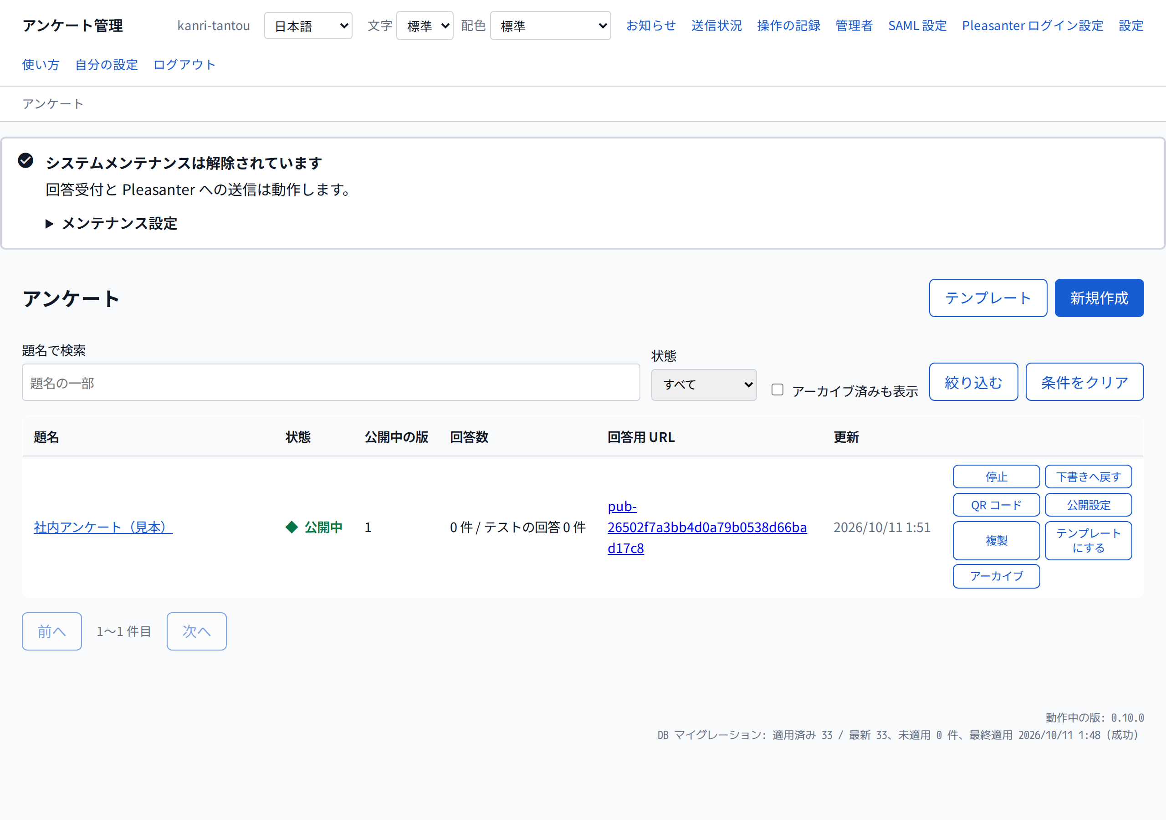Open the お知らせ menu item
1166x820 pixels.
coord(651,26)
